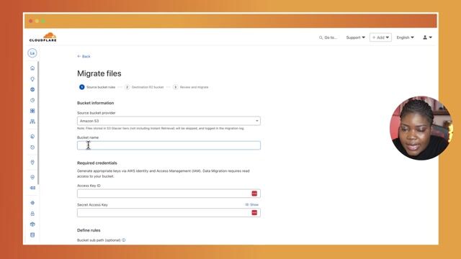The height and width of the screenshot is (259, 461).
Task: Open the home icon in the sidebar
Action: point(32,68)
